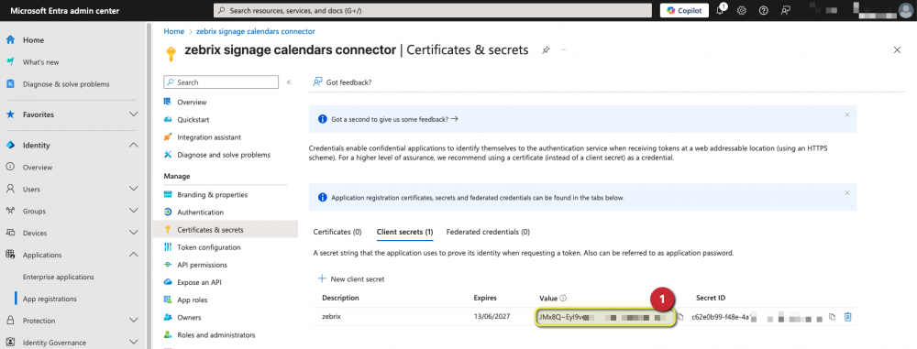The width and height of the screenshot is (917, 349).
Task: Switch to Certificates (0) tab
Action: tap(337, 232)
